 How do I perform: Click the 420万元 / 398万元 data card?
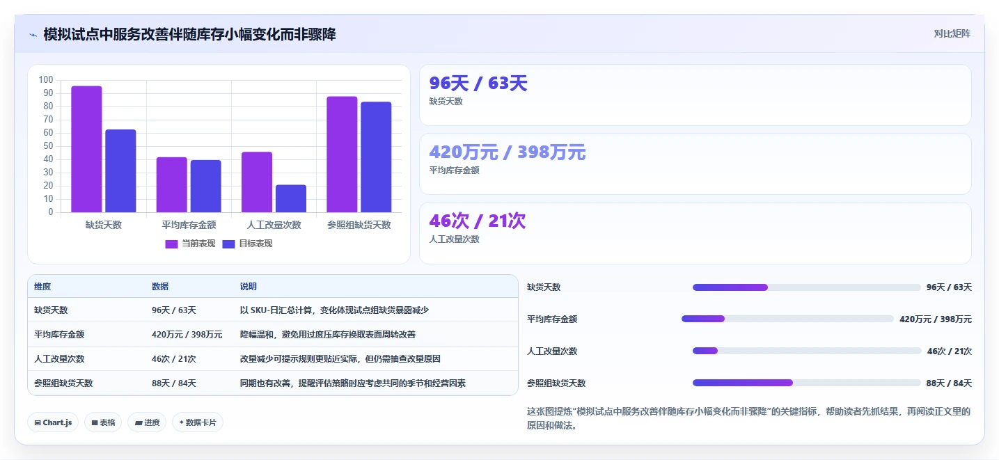click(x=695, y=164)
